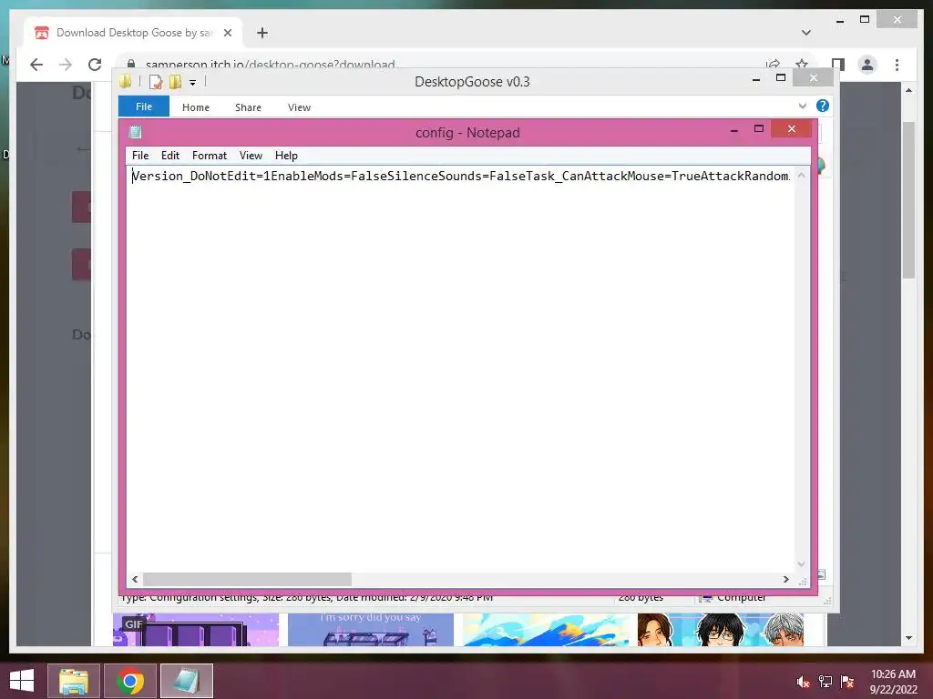
Task: Click explorer Help question mark icon
Action: [823, 106]
